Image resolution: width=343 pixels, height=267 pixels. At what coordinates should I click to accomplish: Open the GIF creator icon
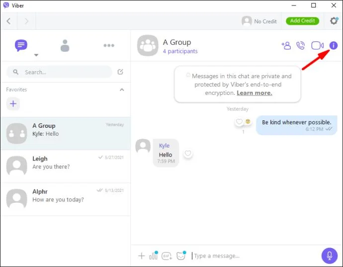[167, 256]
